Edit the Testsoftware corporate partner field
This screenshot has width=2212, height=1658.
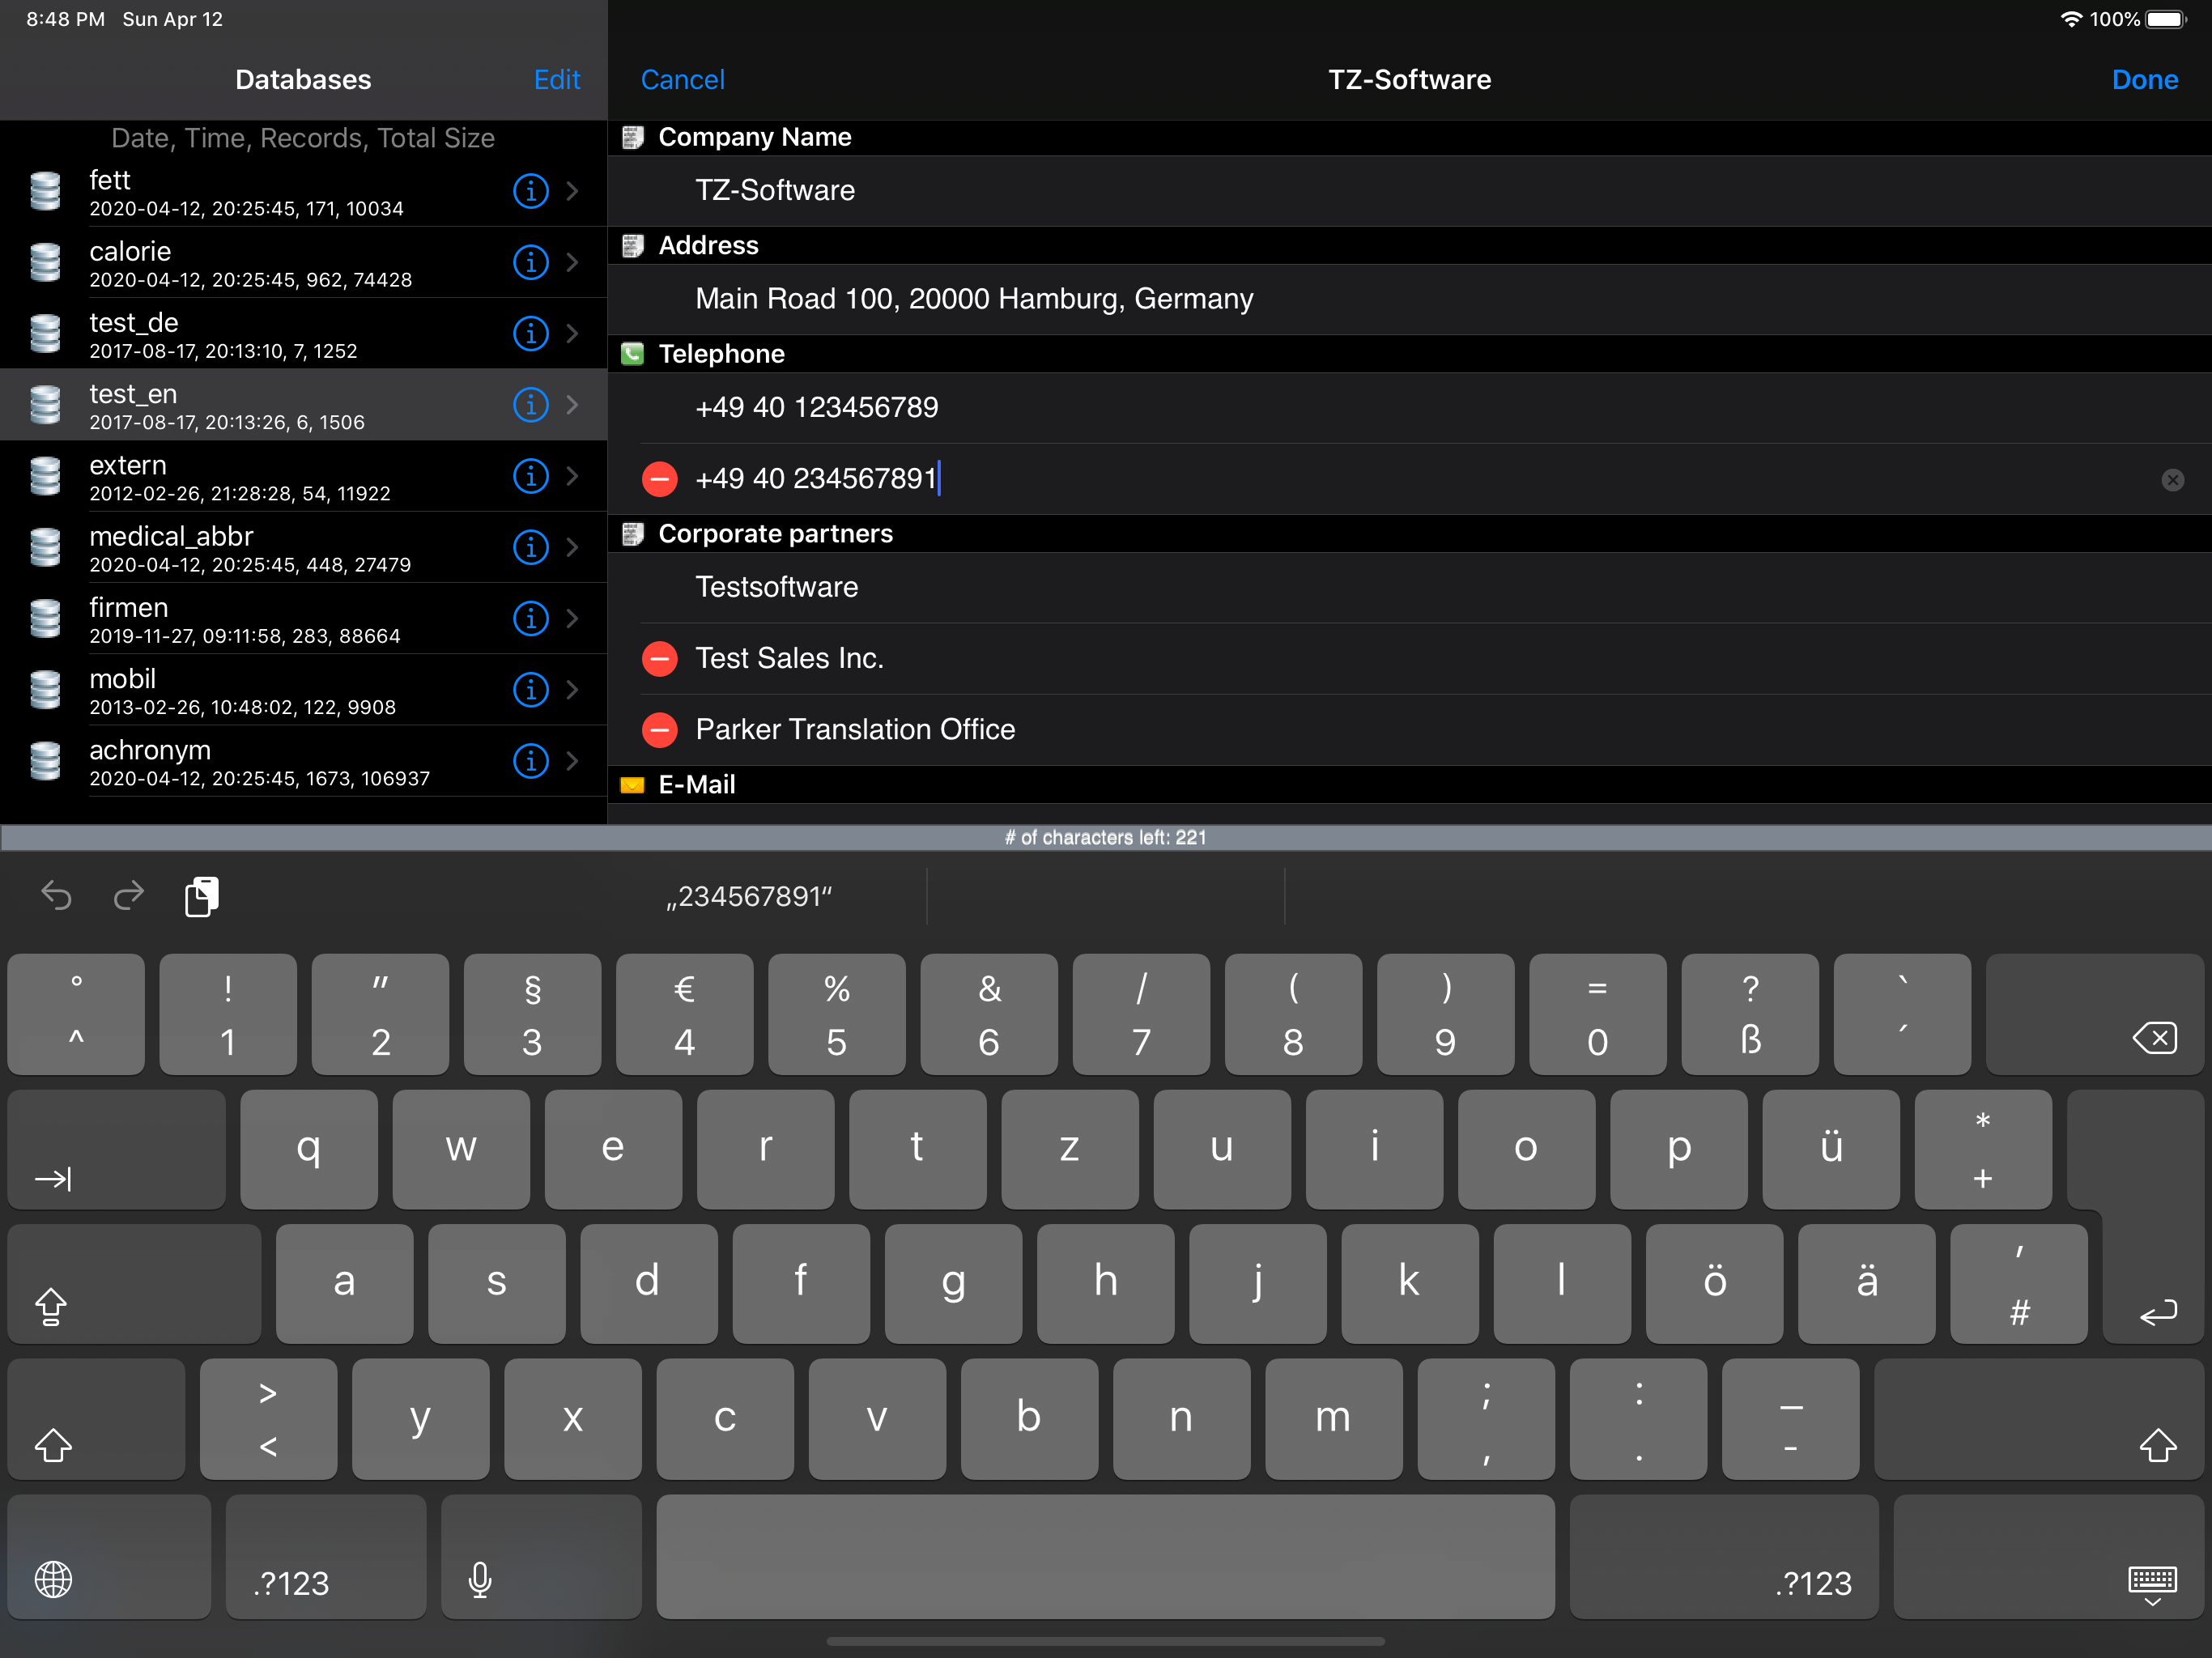(x=1409, y=588)
